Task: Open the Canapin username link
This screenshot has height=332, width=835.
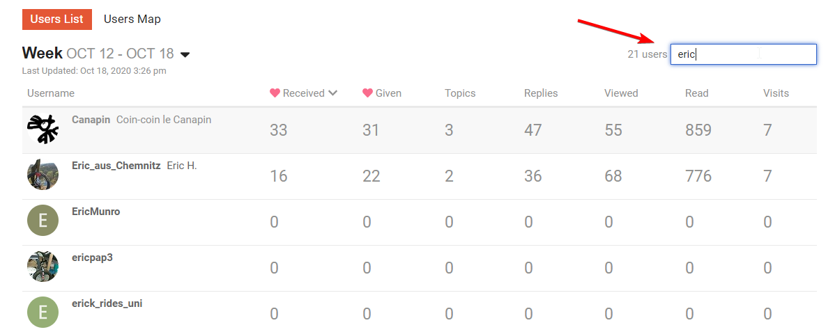Action: pyautogui.click(x=91, y=120)
